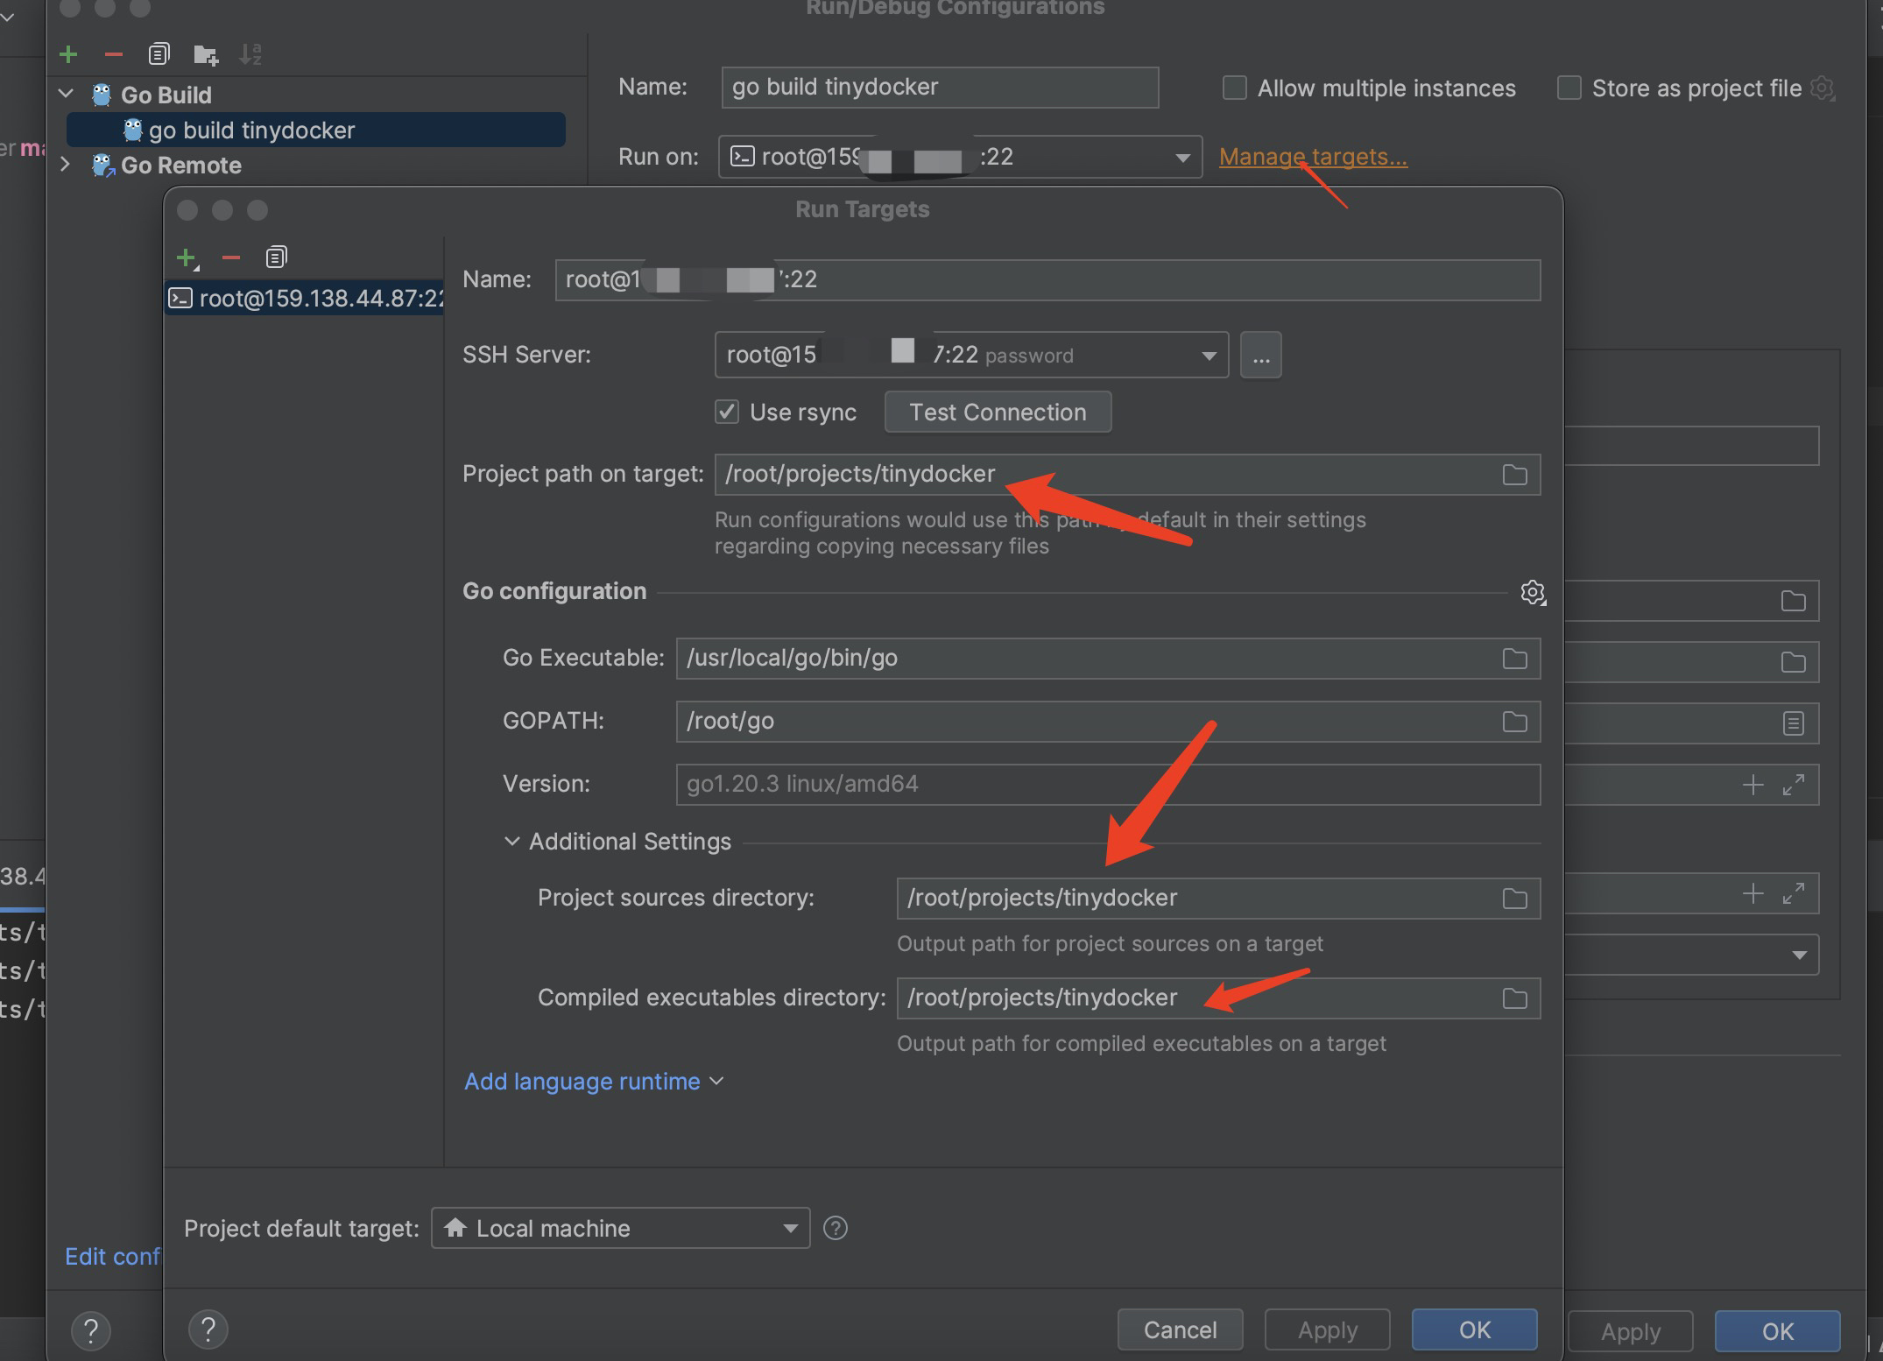Copy the selected run target
This screenshot has width=1883, height=1361.
tap(276, 257)
